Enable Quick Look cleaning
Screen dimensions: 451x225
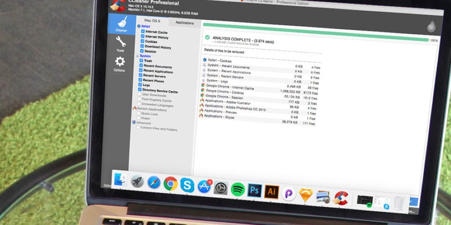138,113
